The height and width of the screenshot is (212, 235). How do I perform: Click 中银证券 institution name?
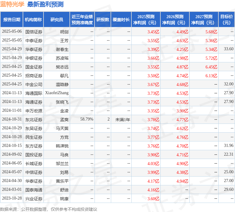[x=34, y=58]
